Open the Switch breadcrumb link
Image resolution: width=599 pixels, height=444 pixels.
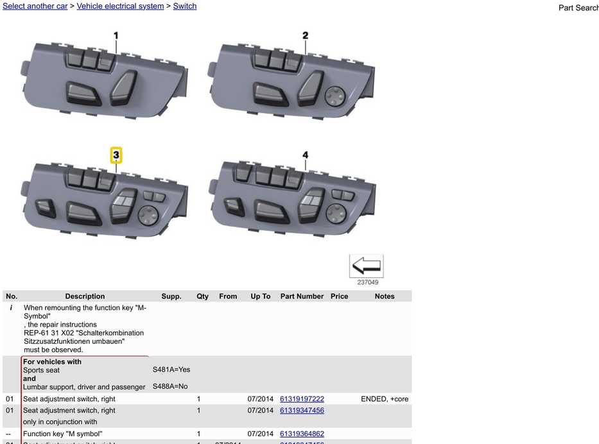pos(185,6)
